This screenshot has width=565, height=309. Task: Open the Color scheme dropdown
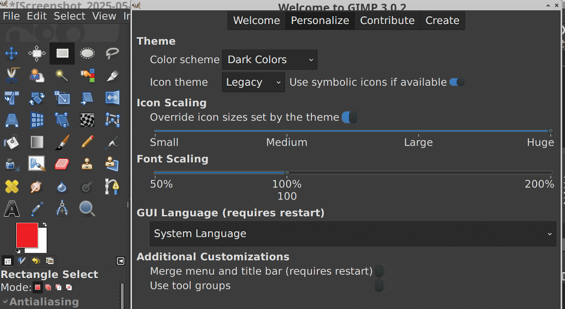[270, 60]
